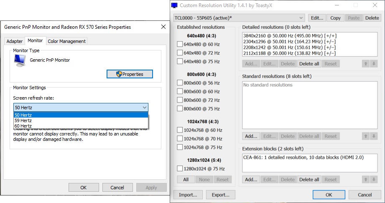Screen dimensions: 385x203
Task: Open the Color Management tab
Action: pos(67,41)
